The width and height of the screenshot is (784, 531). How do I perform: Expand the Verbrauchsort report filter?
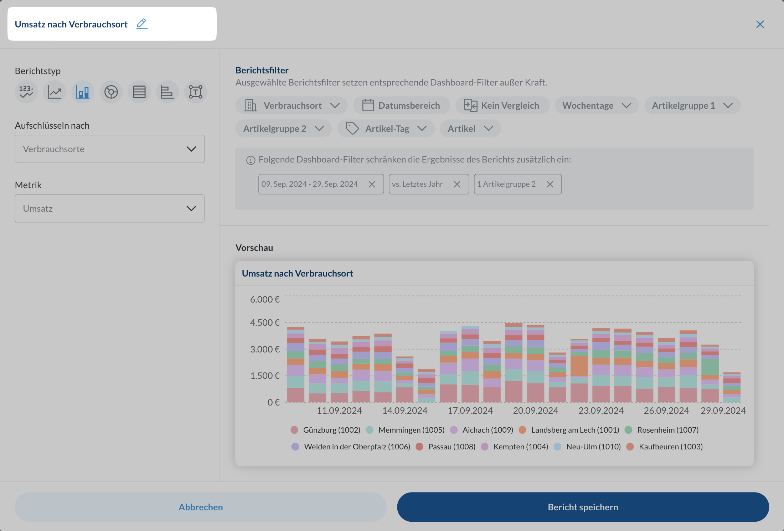pos(292,105)
